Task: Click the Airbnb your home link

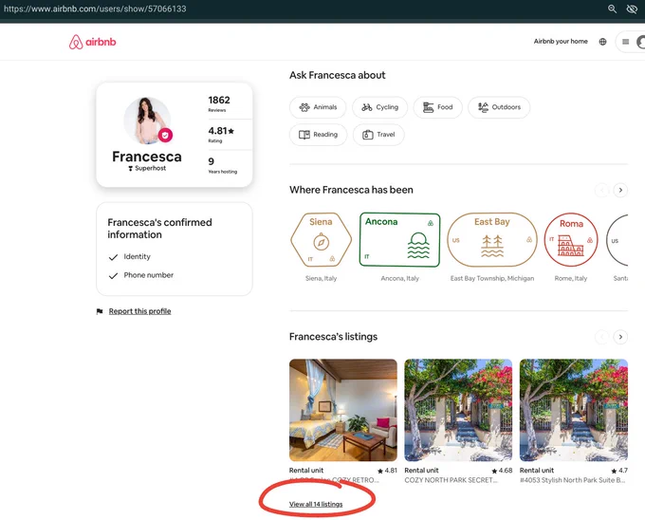Action: click(561, 41)
